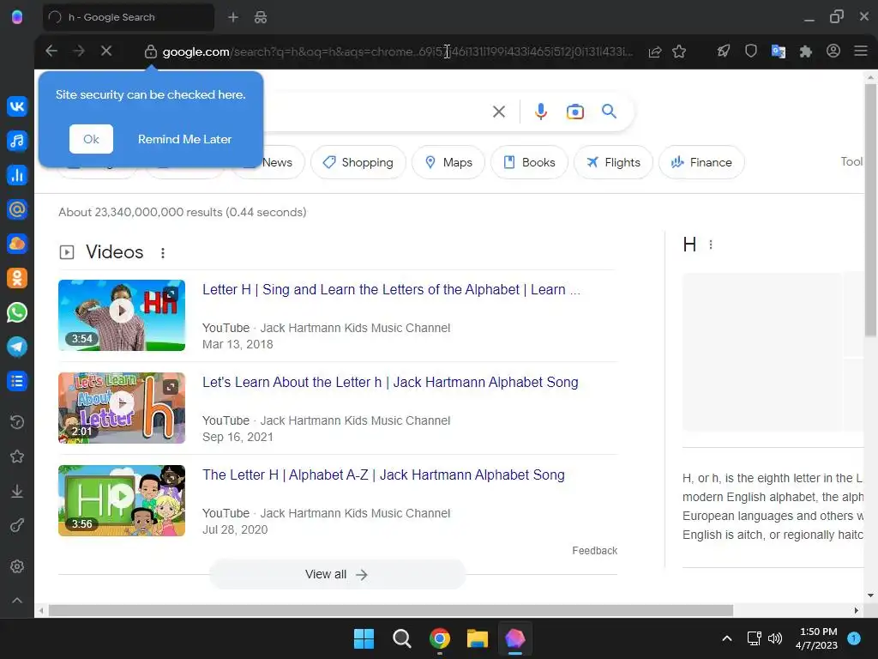Click the paintbrush icon in the sidebar
The width and height of the screenshot is (878, 659).
17,526
